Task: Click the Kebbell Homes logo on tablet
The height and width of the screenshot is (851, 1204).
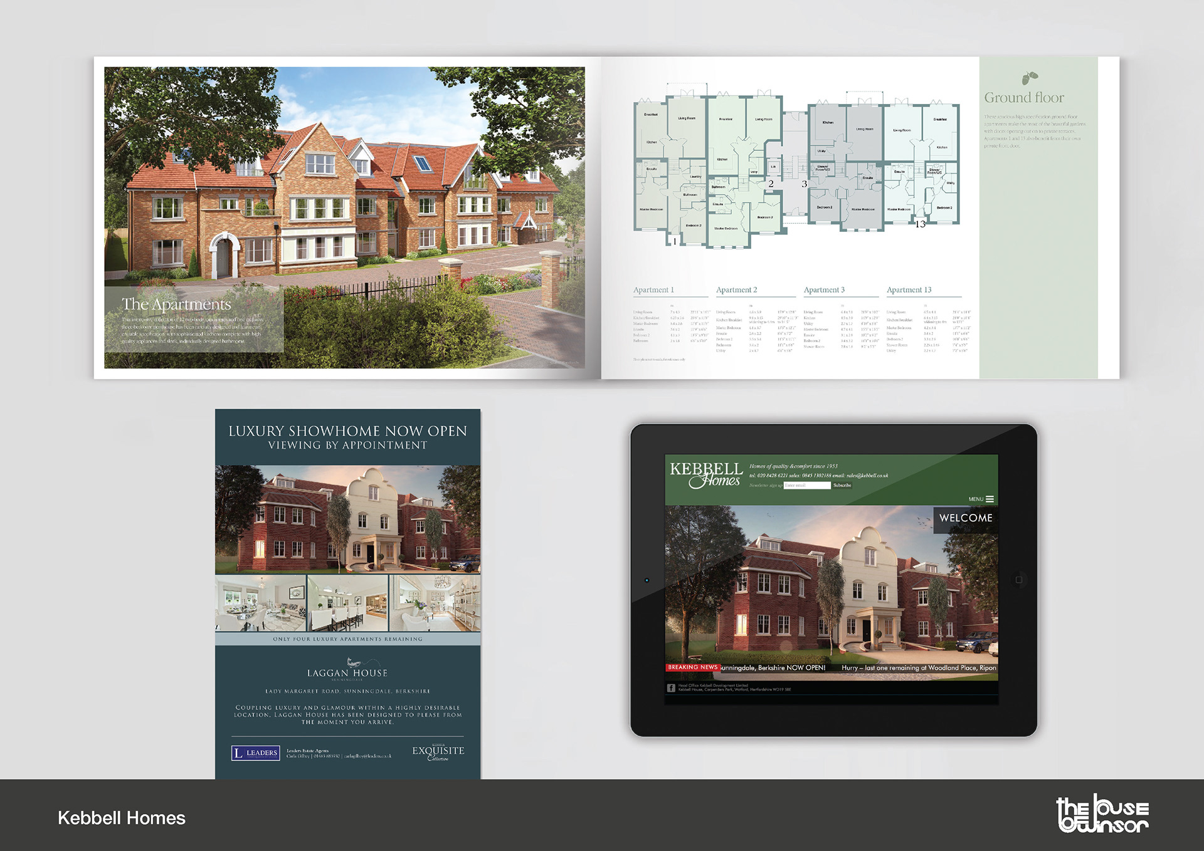Action: pos(705,475)
